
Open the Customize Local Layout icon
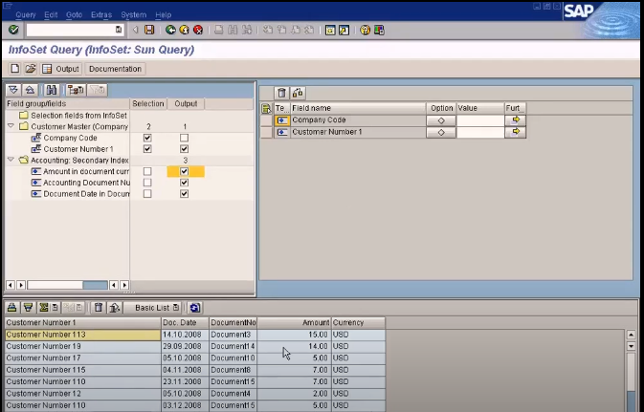tap(379, 30)
